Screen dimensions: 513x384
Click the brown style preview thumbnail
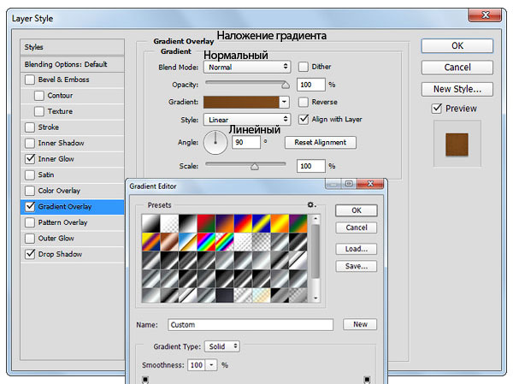click(457, 145)
